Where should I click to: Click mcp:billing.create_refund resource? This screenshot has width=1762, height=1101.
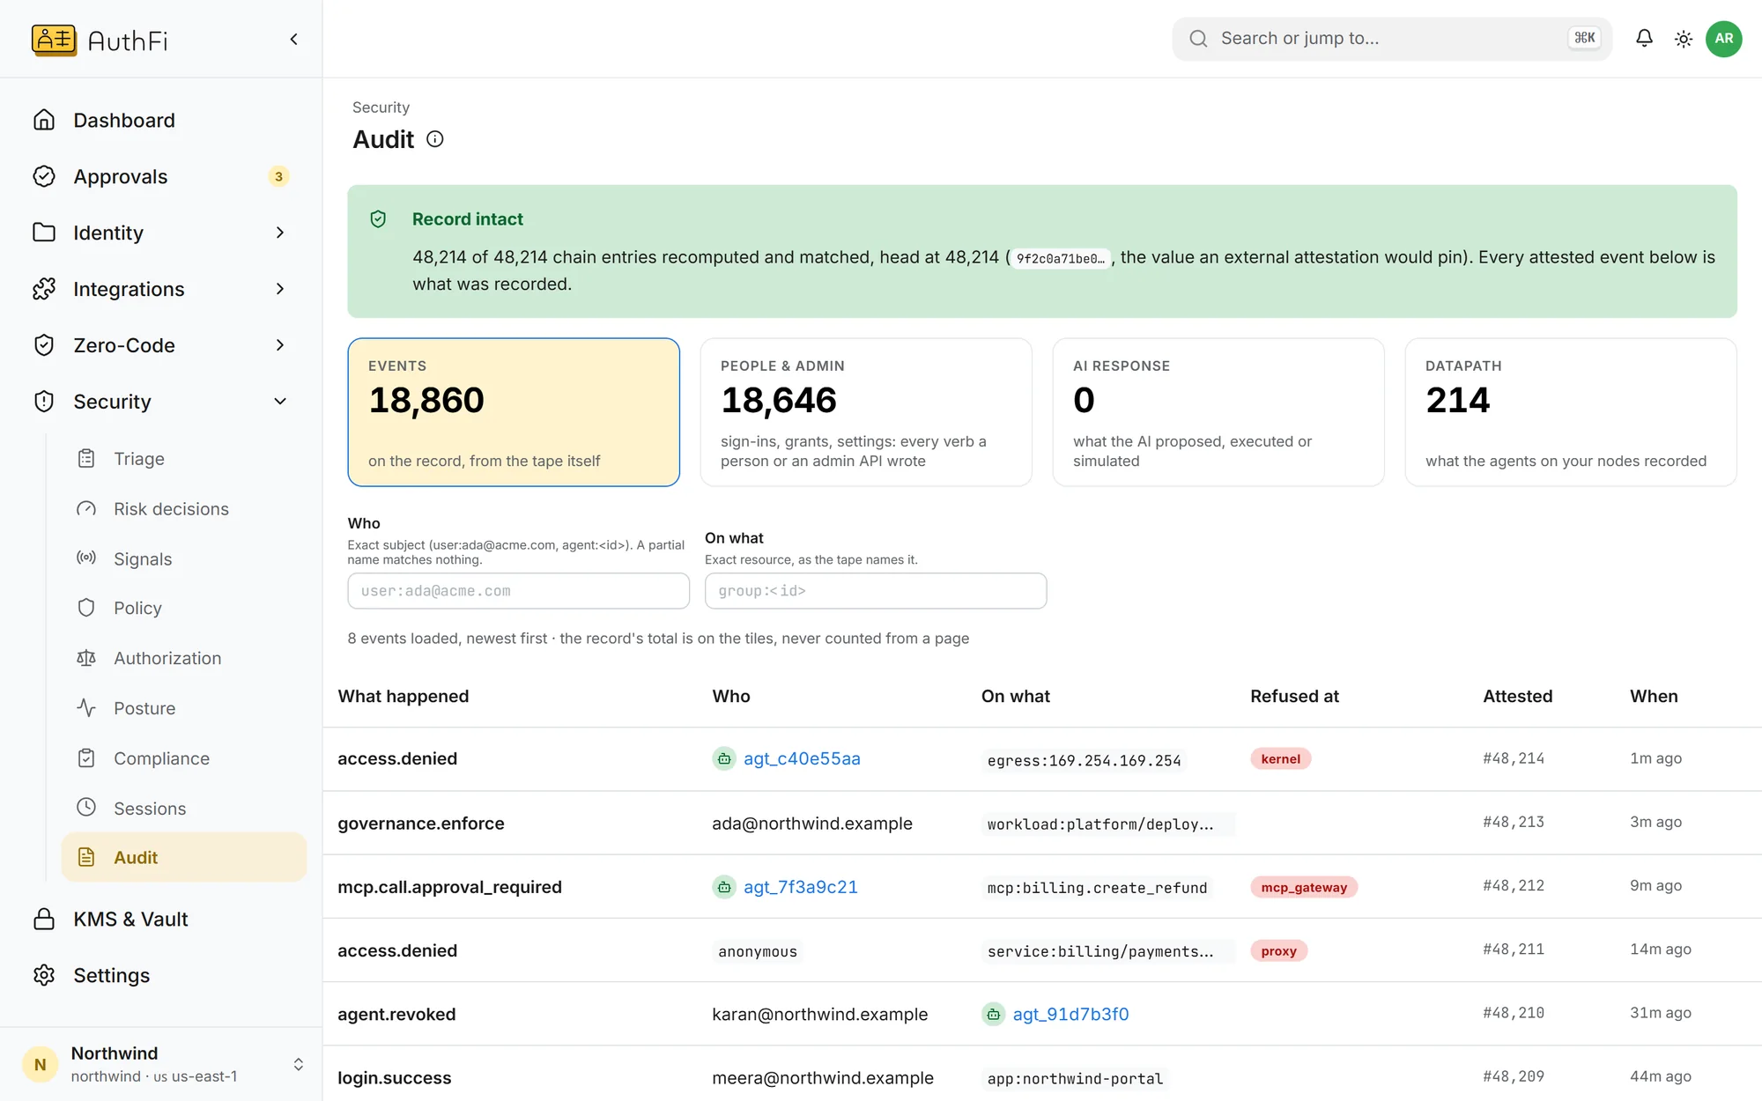[1098, 888]
